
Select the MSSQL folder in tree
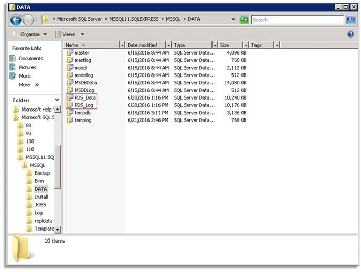pyautogui.click(x=37, y=165)
